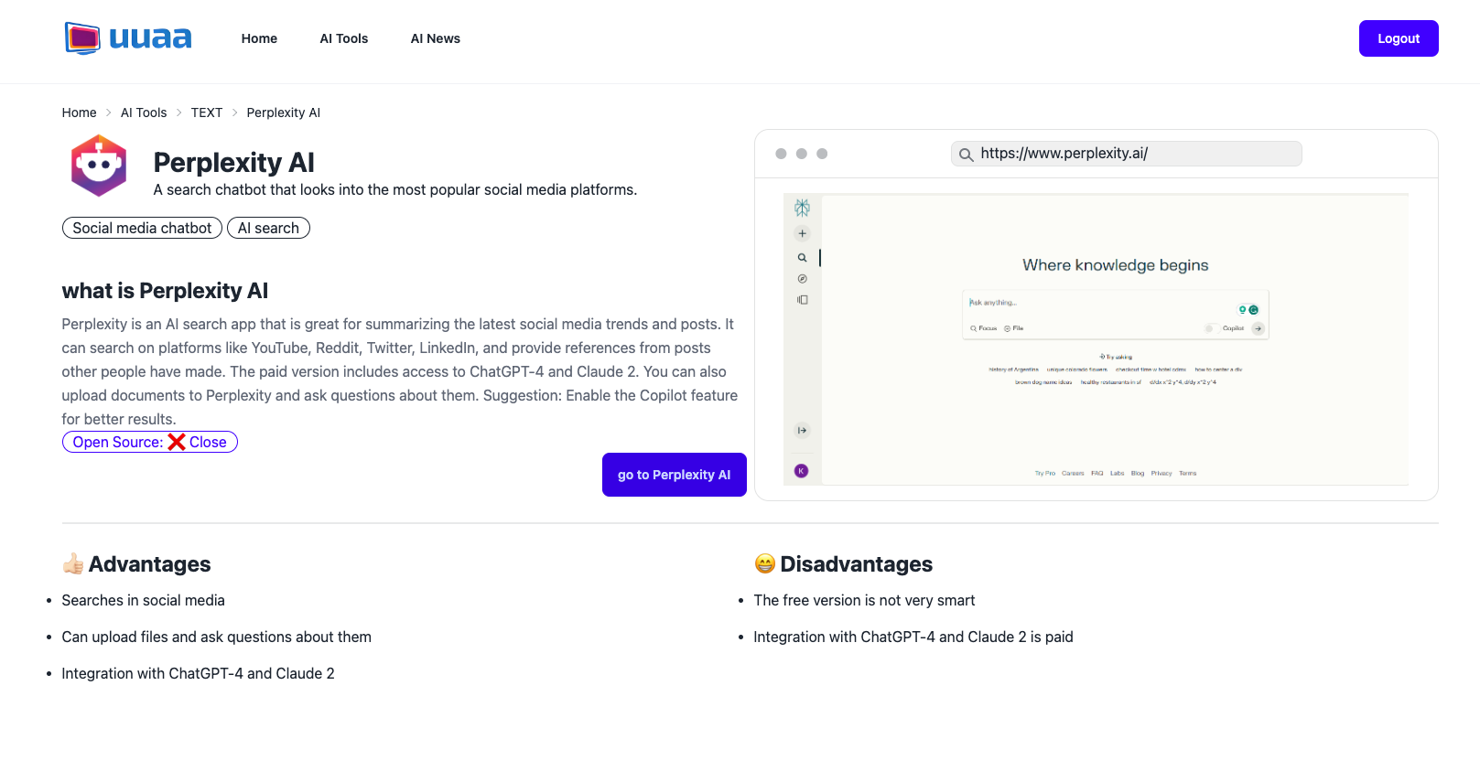Click the Perplexity AI robot logo

click(99, 166)
